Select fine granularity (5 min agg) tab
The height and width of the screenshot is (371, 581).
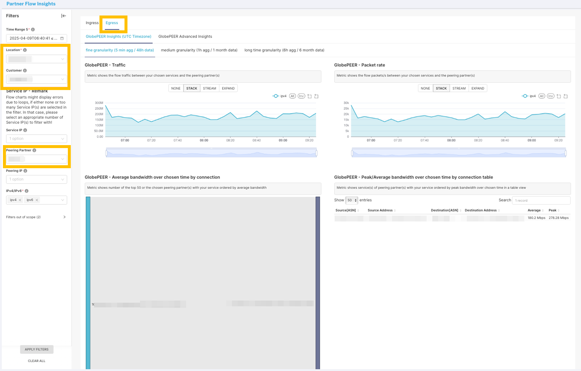tap(120, 50)
